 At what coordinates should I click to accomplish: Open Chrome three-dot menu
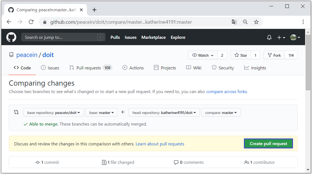tap(303, 22)
